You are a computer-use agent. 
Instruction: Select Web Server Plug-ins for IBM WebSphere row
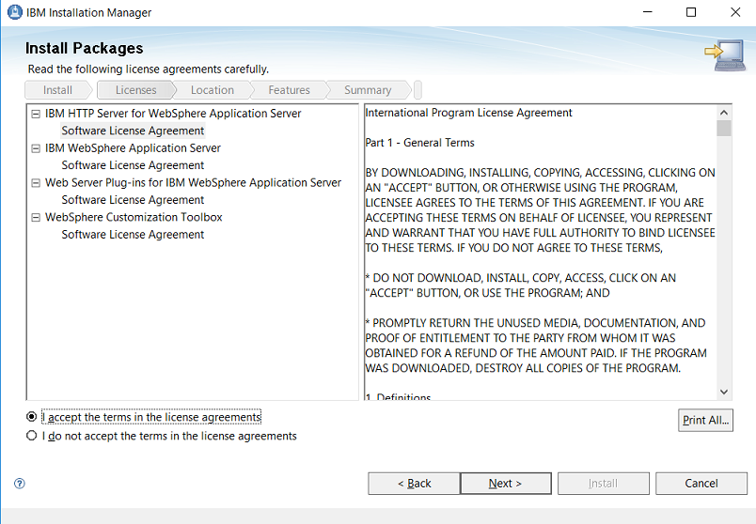[193, 183]
